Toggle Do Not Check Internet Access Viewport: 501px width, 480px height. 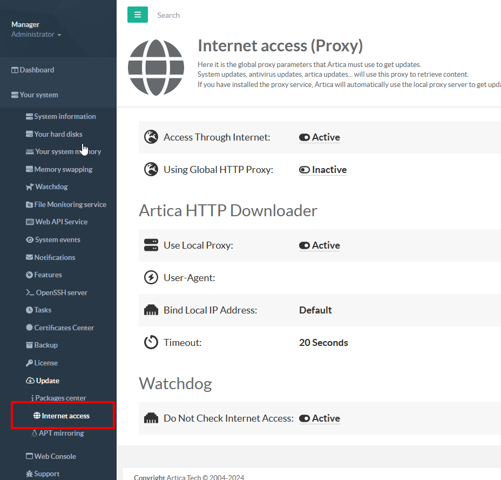click(x=304, y=419)
